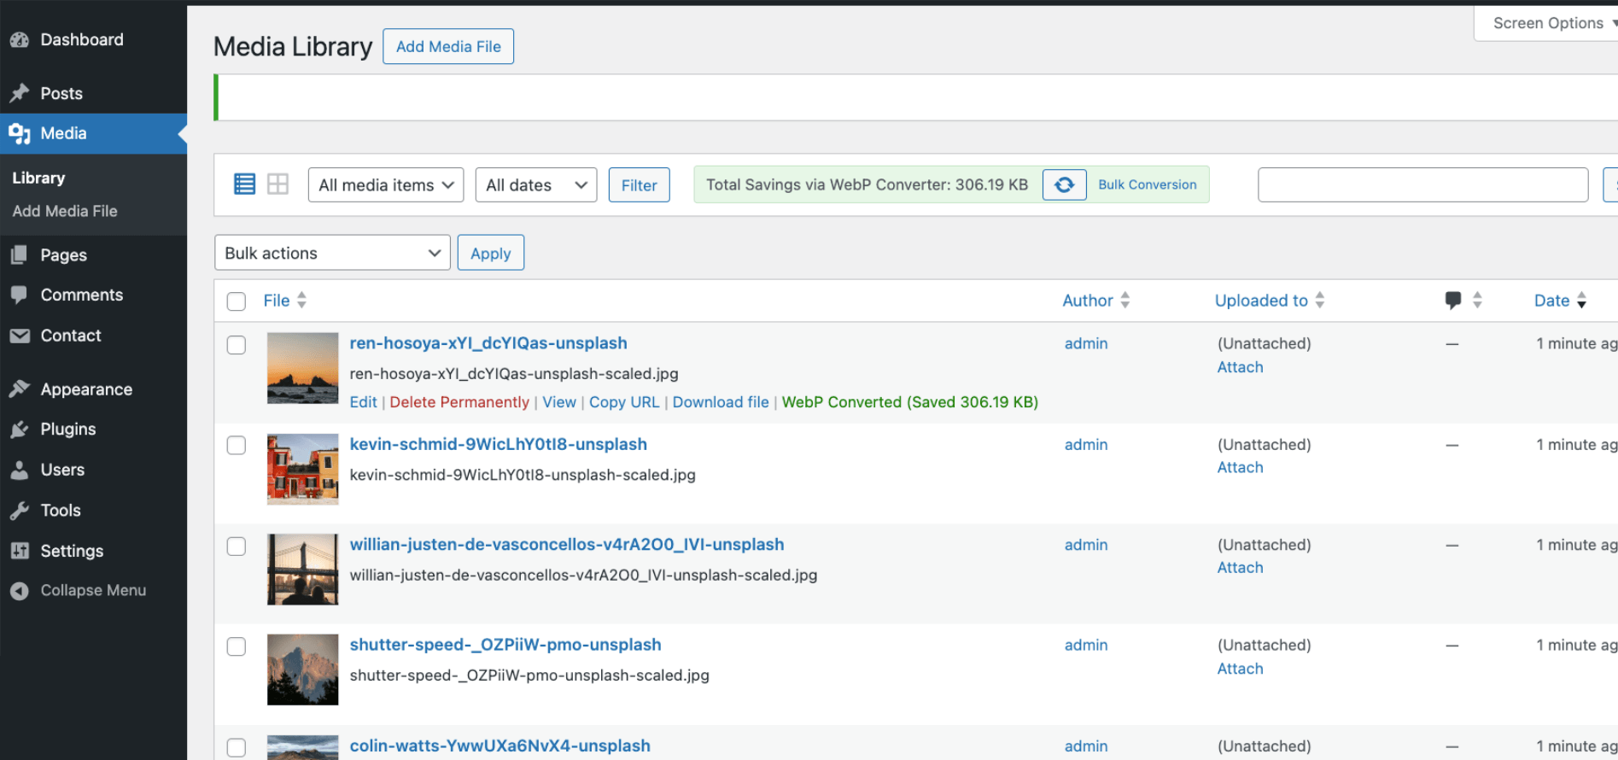Viewport: 1618px width, 760px height.
Task: Open Tools in the sidebar
Action: click(60, 511)
